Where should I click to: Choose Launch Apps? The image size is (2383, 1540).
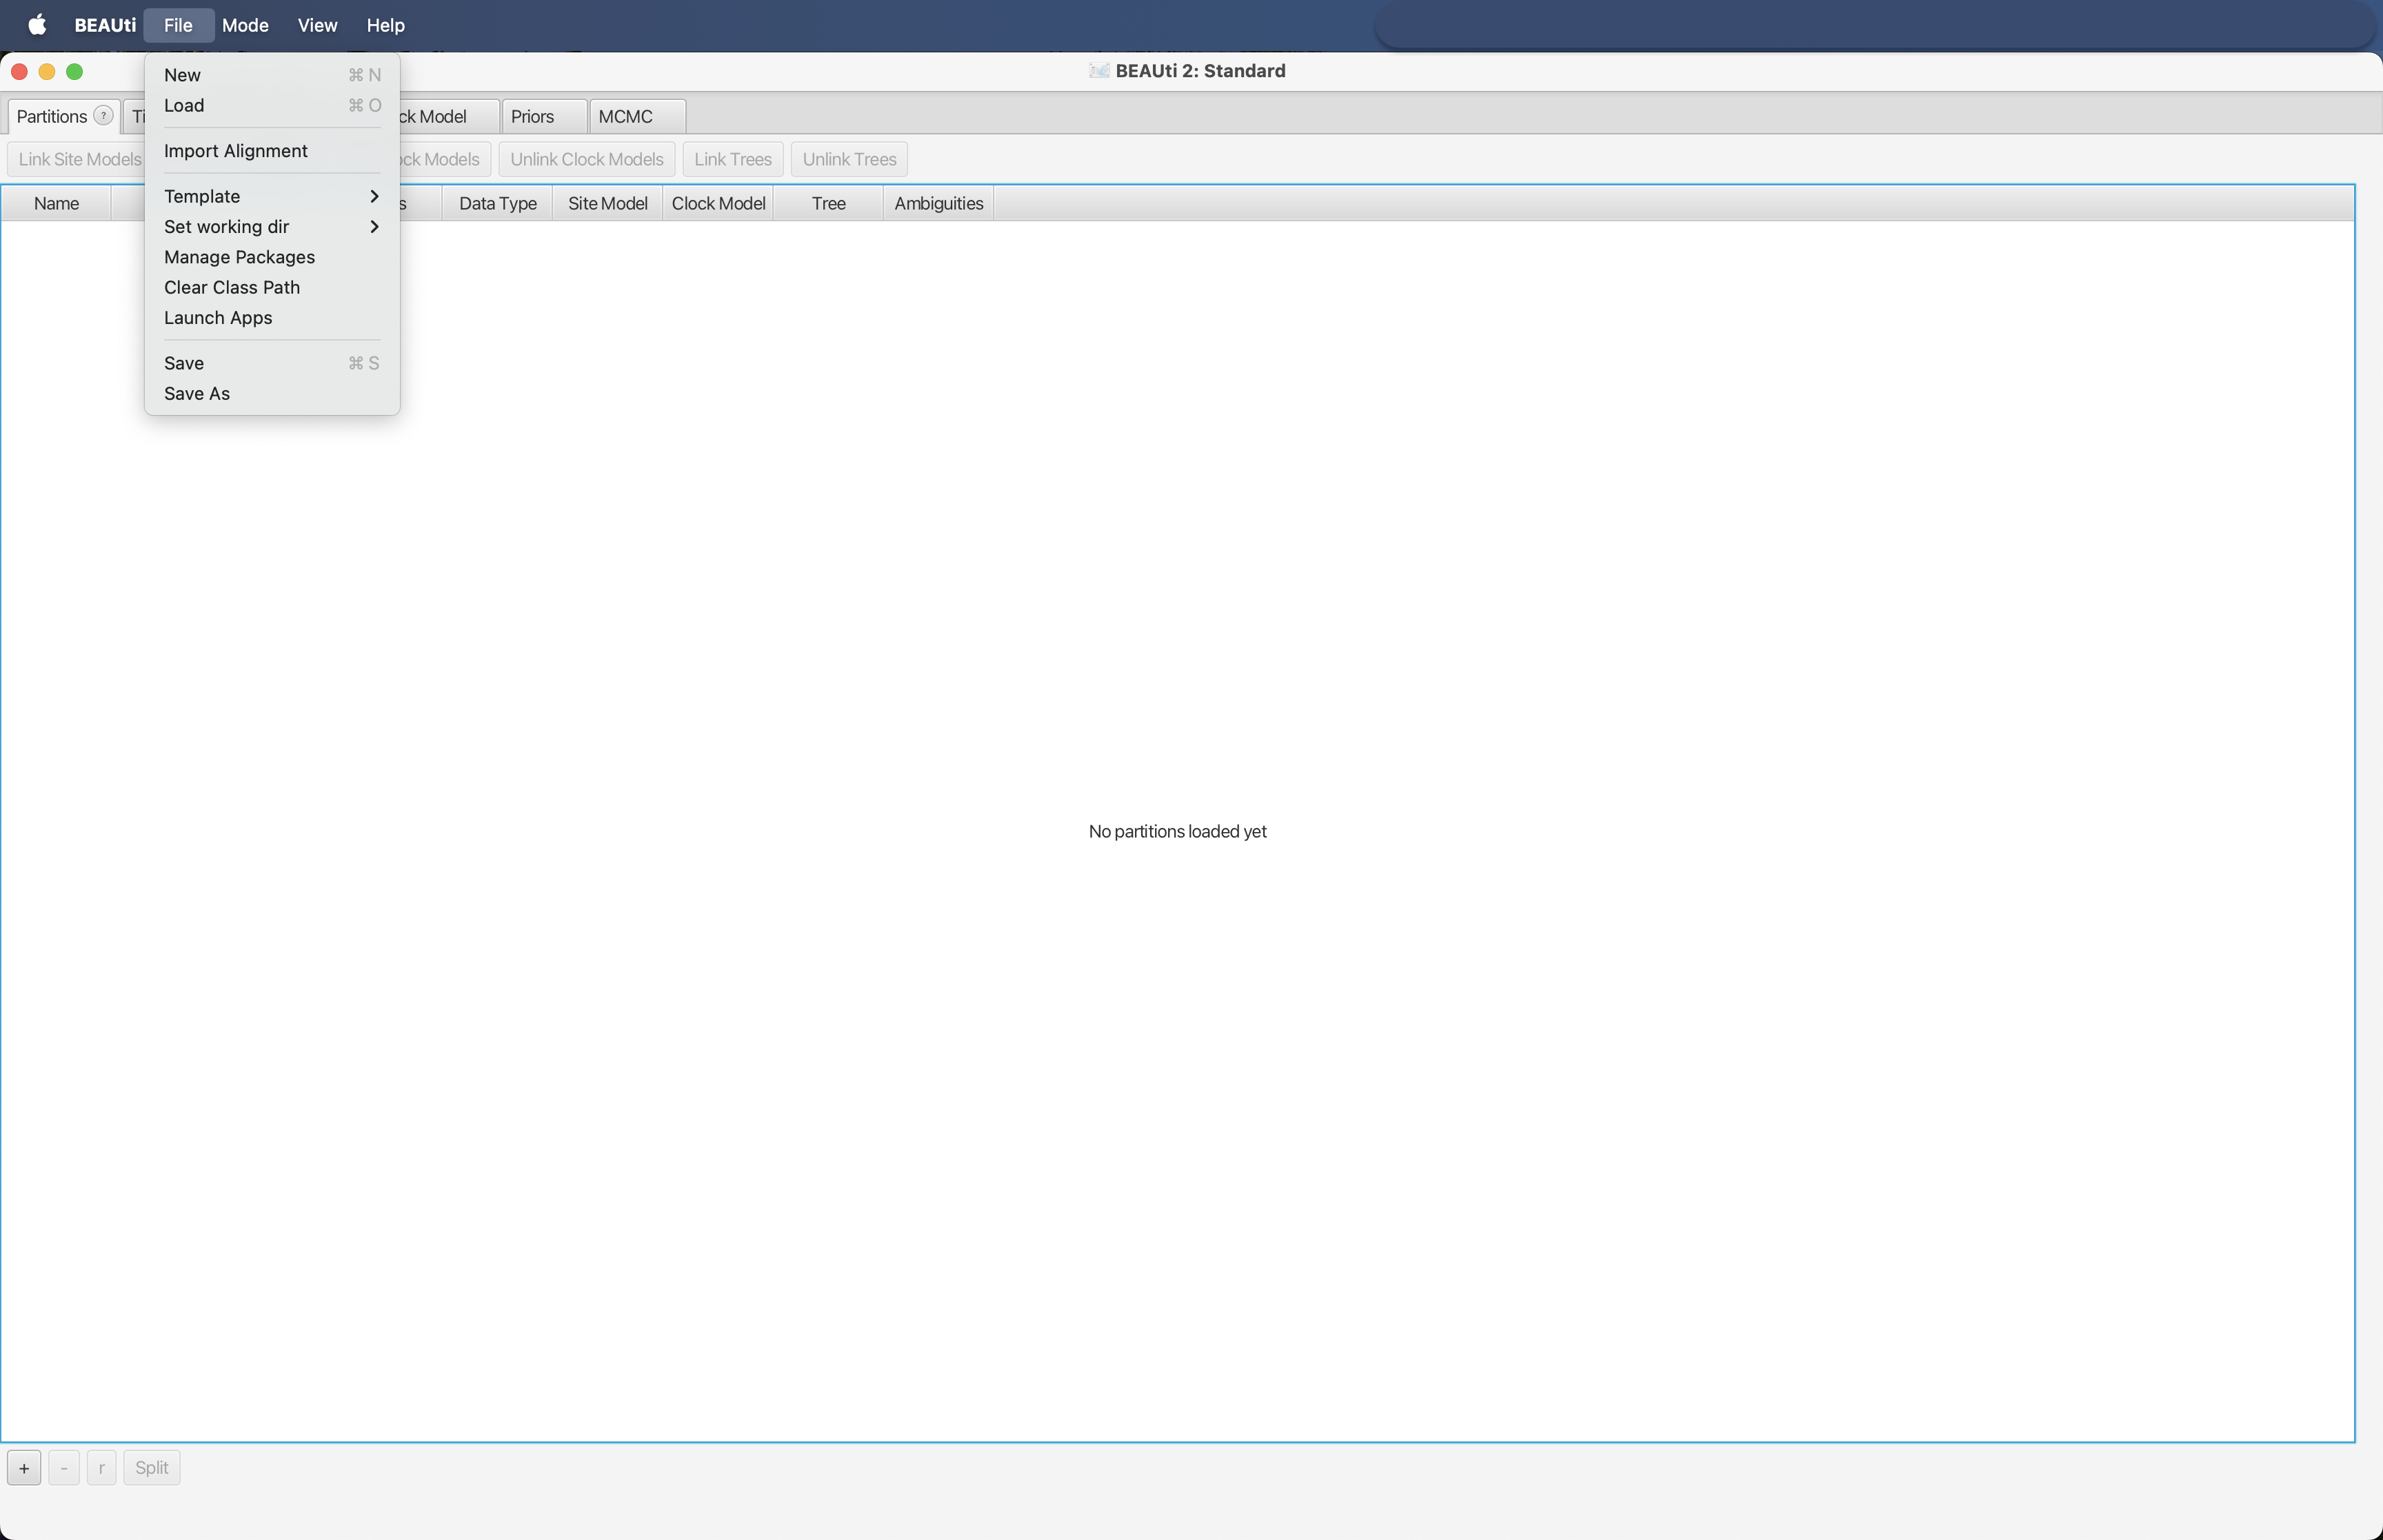click(272, 318)
